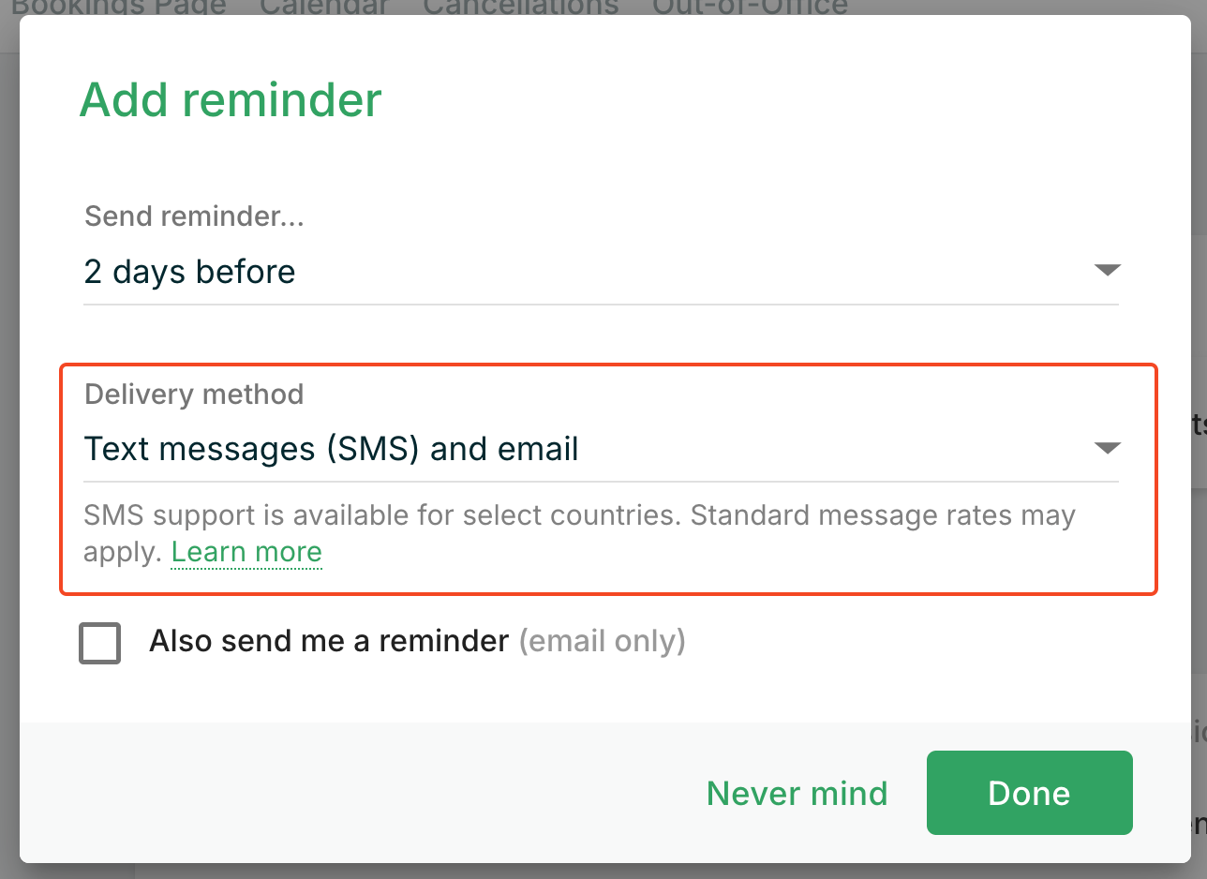The image size is (1207, 879).
Task: Click the '(email only)' note next to the checkbox
Action: [602, 642]
